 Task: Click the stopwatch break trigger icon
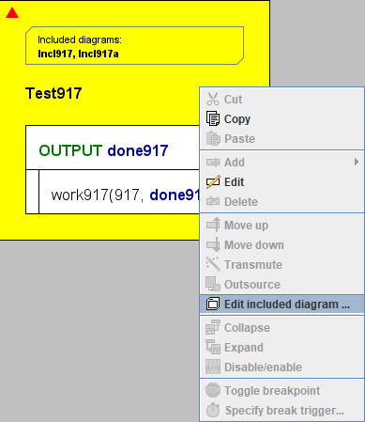213,410
